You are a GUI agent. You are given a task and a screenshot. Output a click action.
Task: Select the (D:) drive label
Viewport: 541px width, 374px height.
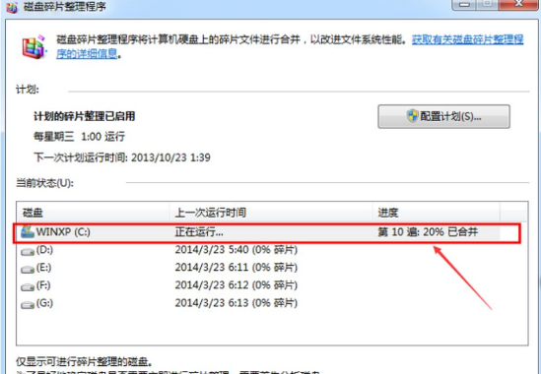click(44, 250)
